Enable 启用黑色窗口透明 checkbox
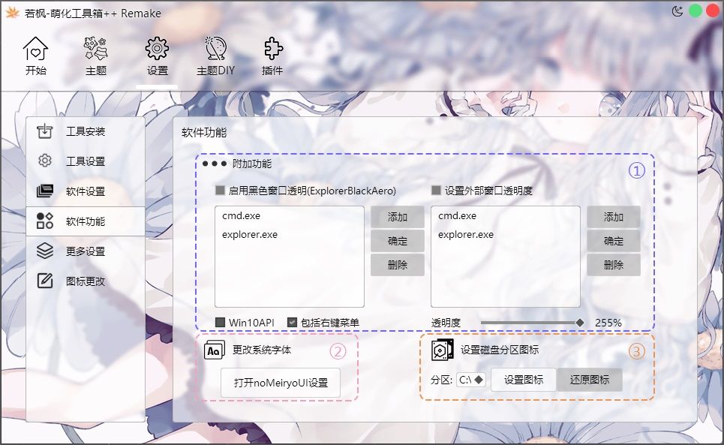 [x=221, y=190]
